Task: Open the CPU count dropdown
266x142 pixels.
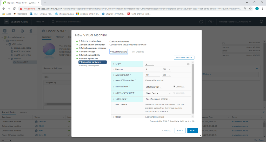Action: 150,64
